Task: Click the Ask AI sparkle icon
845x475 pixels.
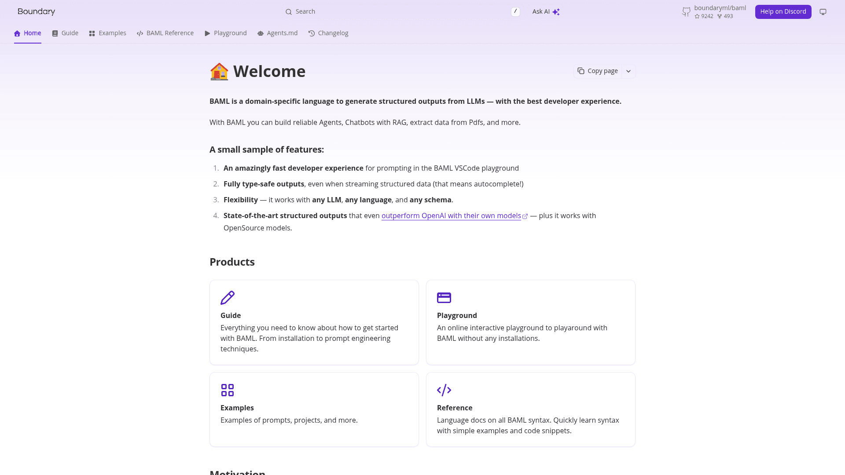Action: [x=556, y=12]
